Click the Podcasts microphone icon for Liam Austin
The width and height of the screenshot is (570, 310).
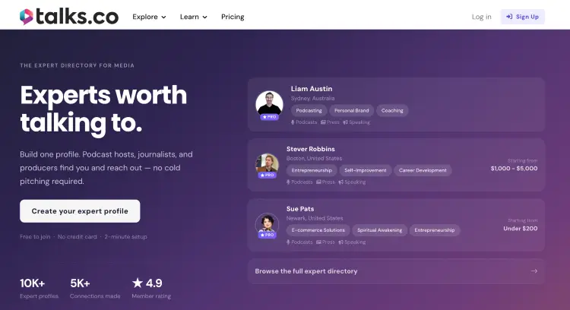[293, 122]
